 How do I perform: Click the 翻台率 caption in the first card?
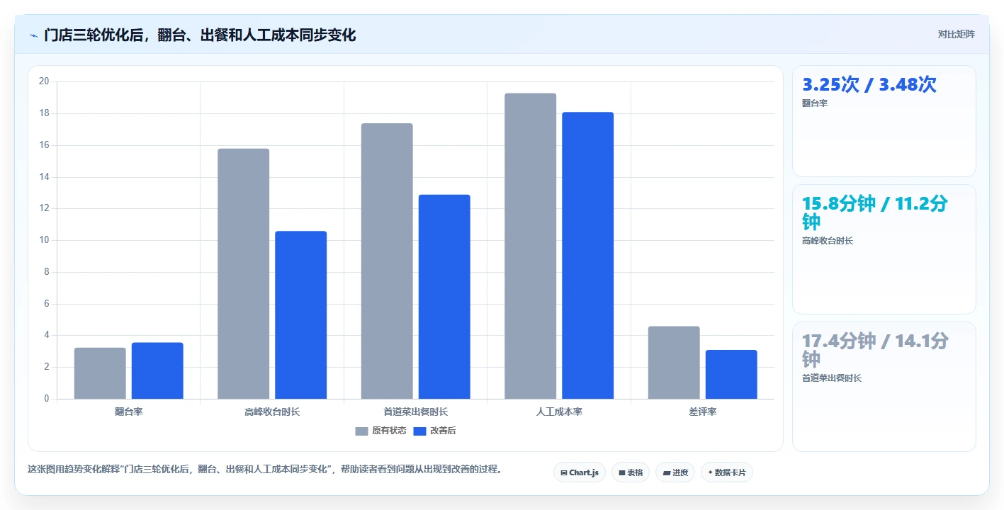pos(815,103)
